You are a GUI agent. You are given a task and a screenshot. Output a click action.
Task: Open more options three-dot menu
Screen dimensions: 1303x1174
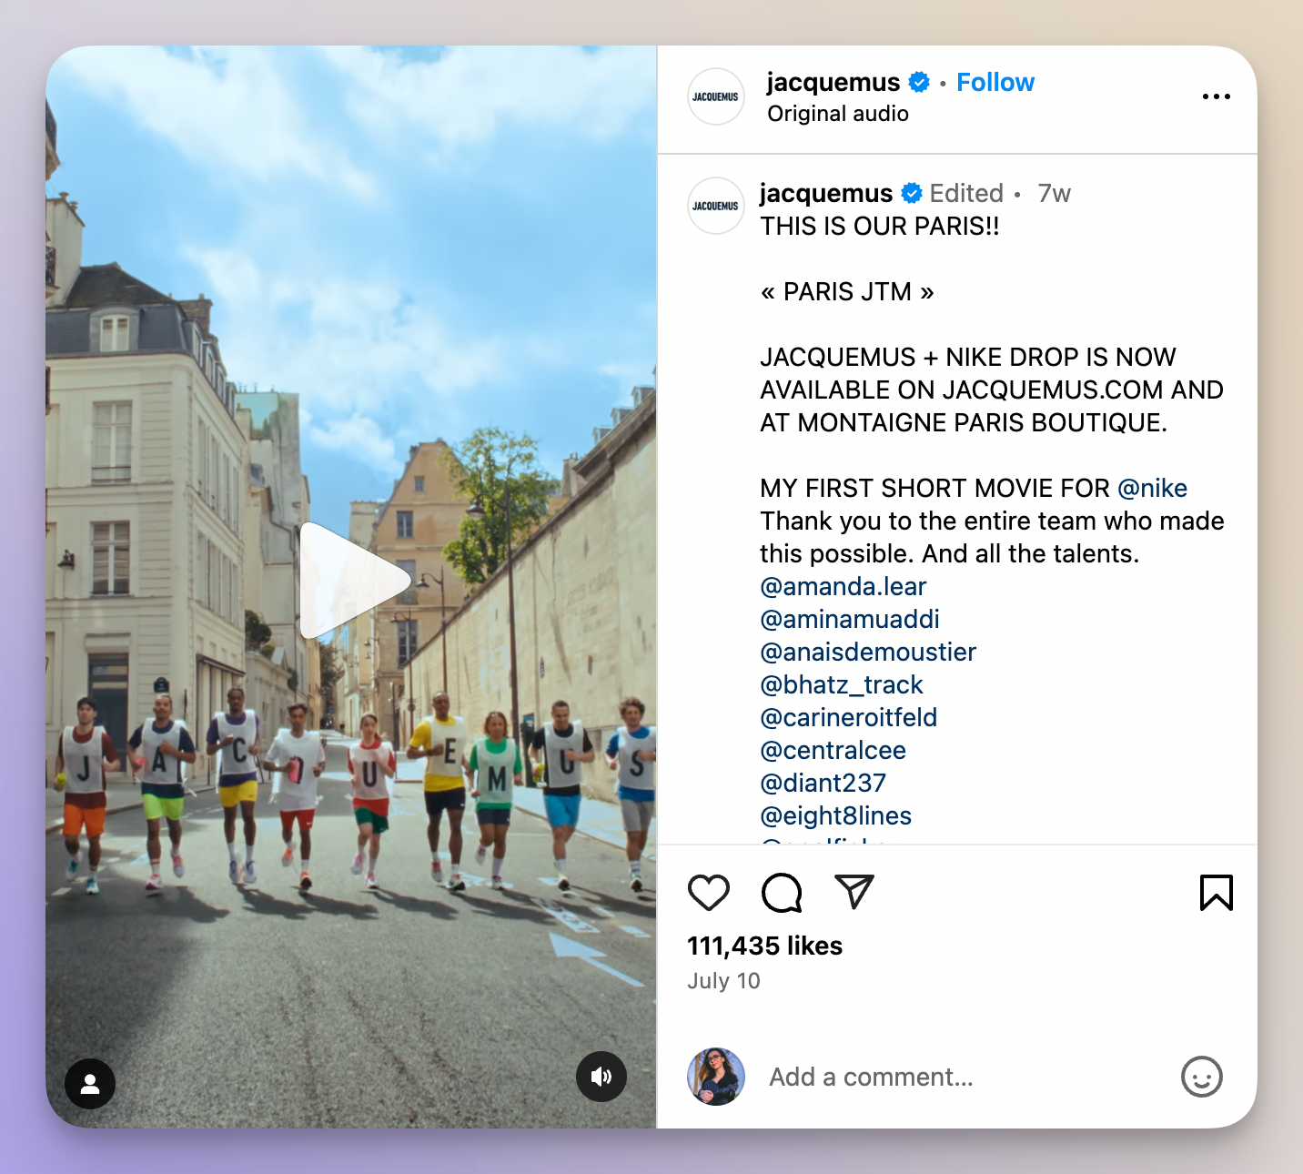[1217, 96]
